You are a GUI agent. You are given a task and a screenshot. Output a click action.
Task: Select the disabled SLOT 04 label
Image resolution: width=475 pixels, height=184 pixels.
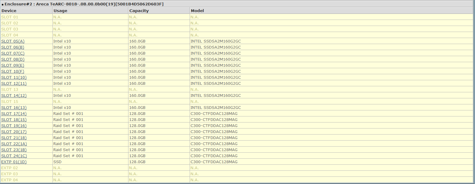[x=10, y=35]
